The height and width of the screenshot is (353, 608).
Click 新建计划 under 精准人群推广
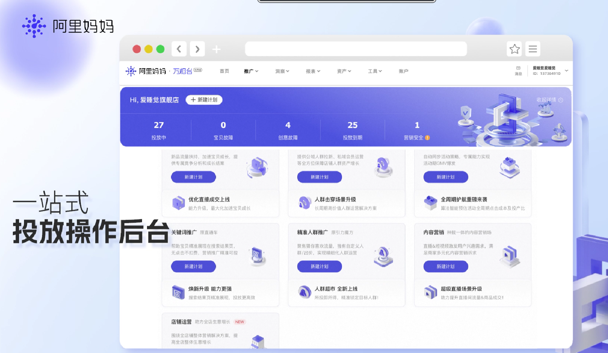point(320,266)
